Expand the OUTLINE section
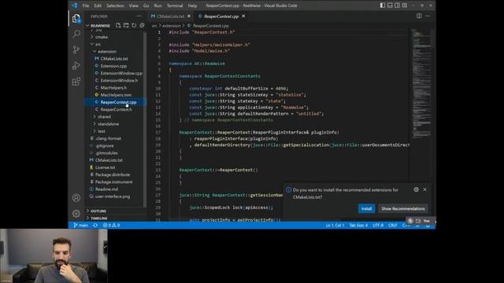 98,211
